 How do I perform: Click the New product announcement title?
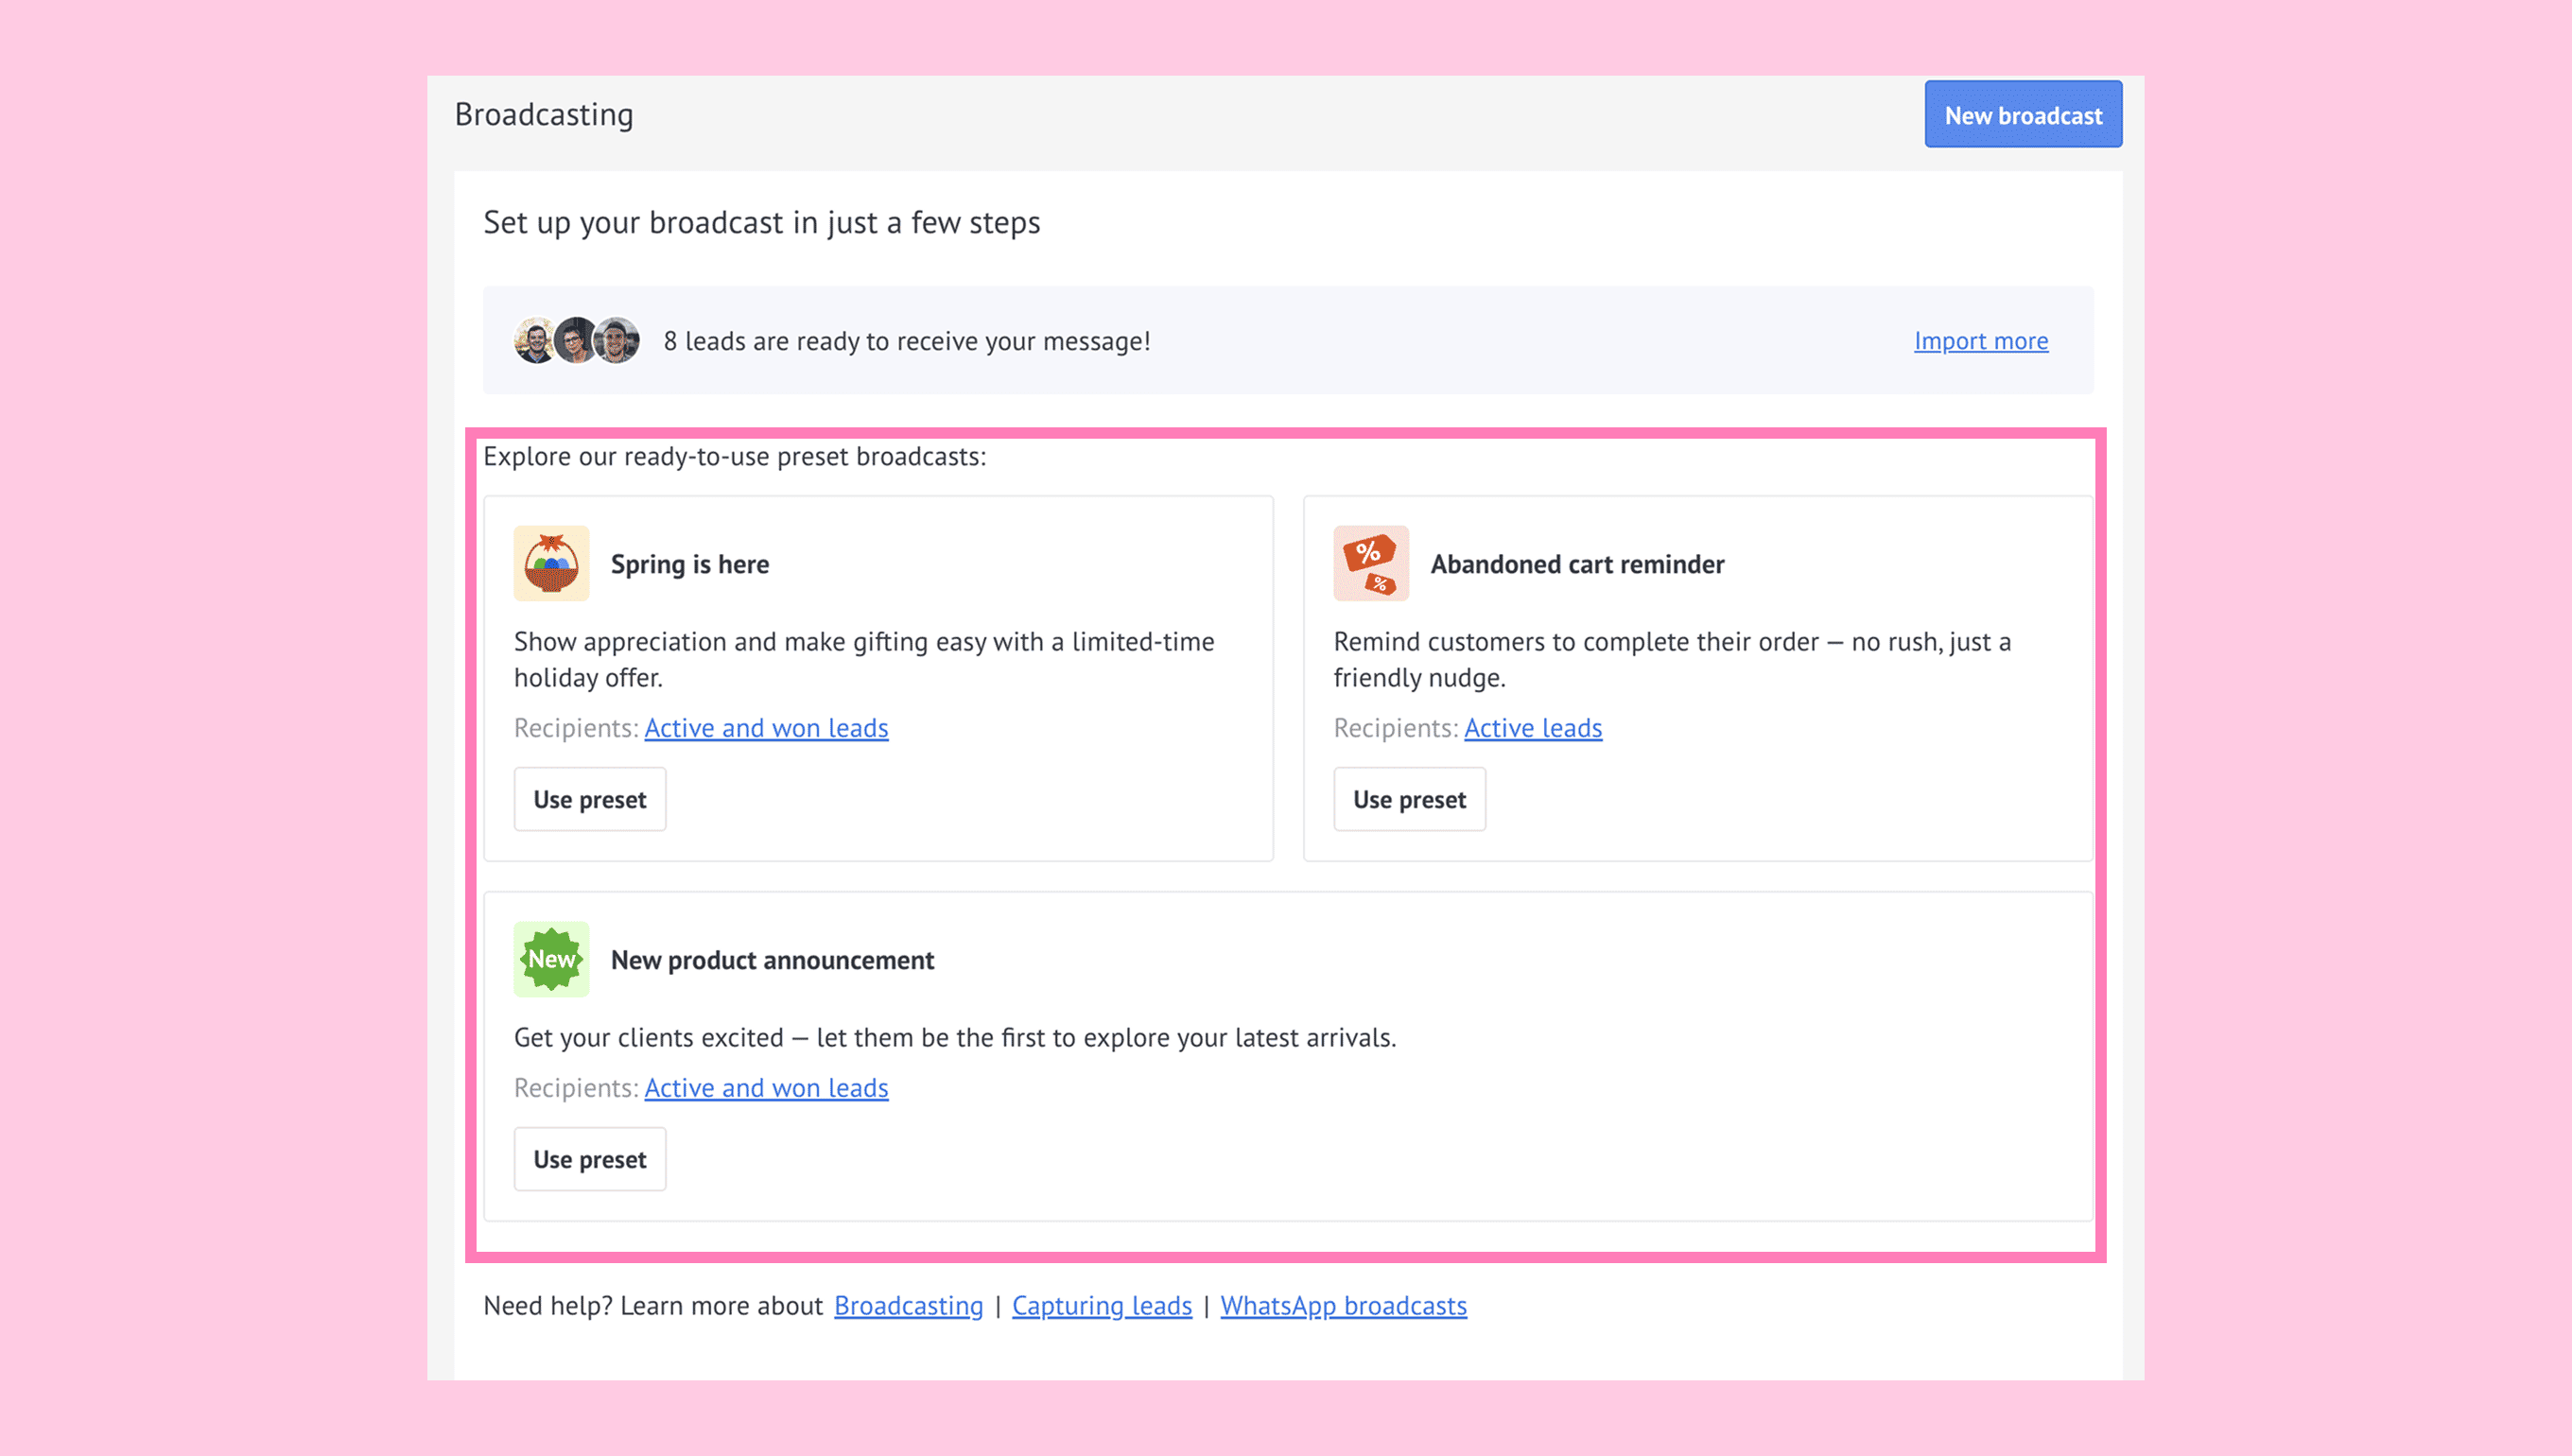tap(772, 961)
